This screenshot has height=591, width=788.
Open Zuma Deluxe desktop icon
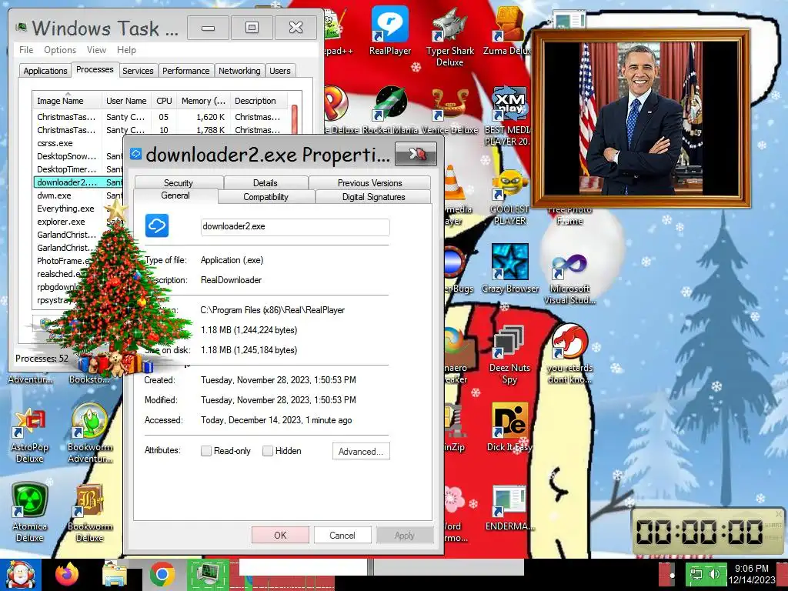coord(508,31)
